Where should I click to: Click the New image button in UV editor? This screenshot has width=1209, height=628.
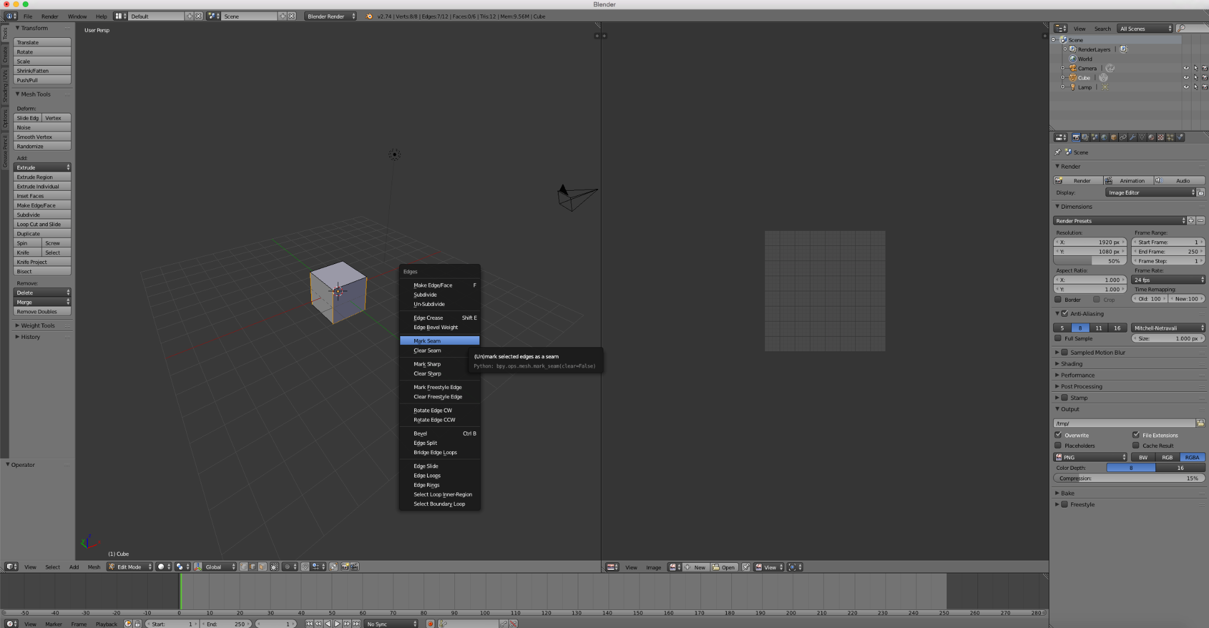pyautogui.click(x=696, y=568)
